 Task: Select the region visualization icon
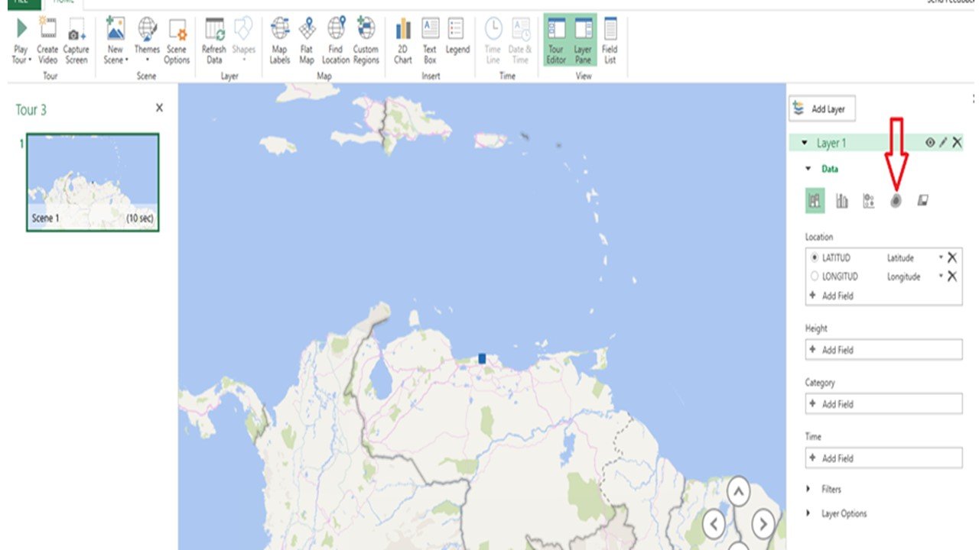pos(923,200)
